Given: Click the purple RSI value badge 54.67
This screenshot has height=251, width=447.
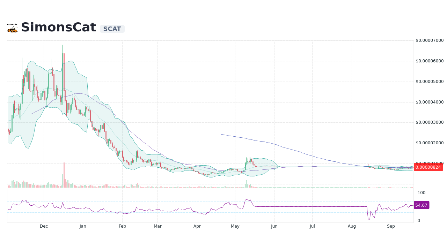Looking at the screenshot, I should click(421, 205).
